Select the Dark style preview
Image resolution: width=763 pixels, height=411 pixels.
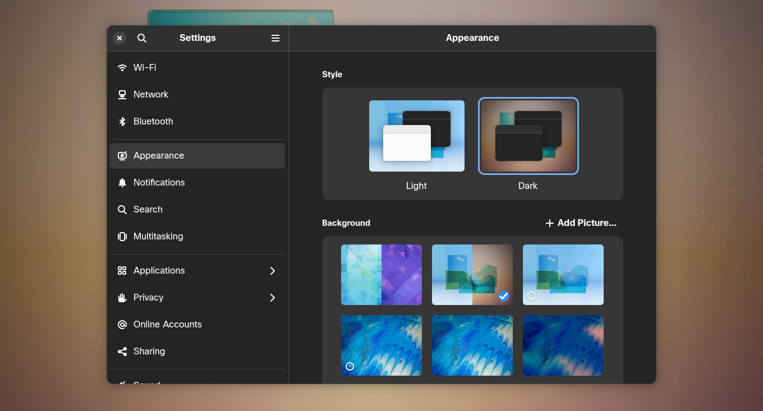(528, 136)
